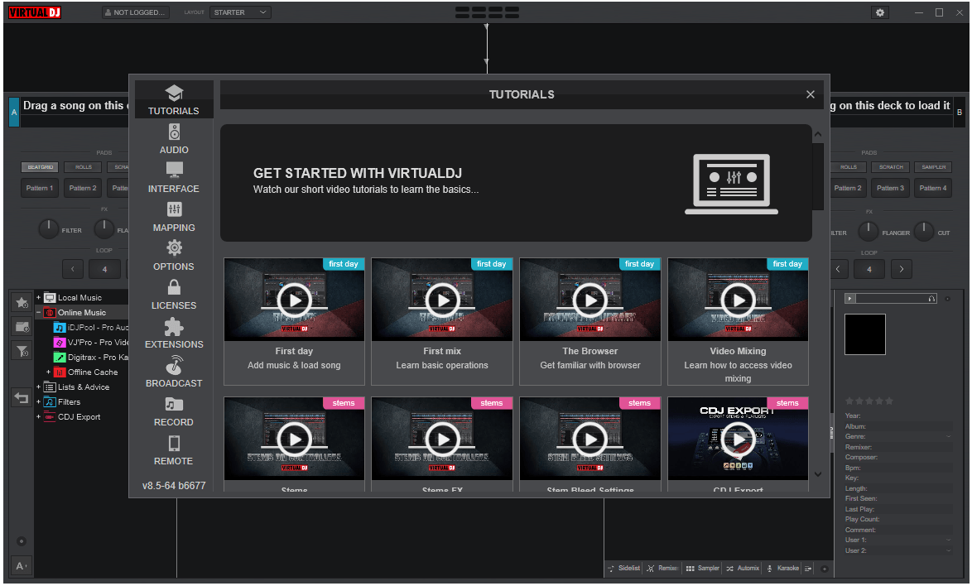The height and width of the screenshot is (586, 972).
Task: Open the User 1 field dropdown arrow
Action: (x=949, y=540)
